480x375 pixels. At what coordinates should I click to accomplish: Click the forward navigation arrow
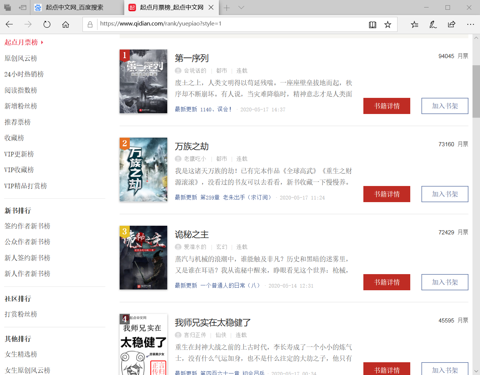coord(28,24)
